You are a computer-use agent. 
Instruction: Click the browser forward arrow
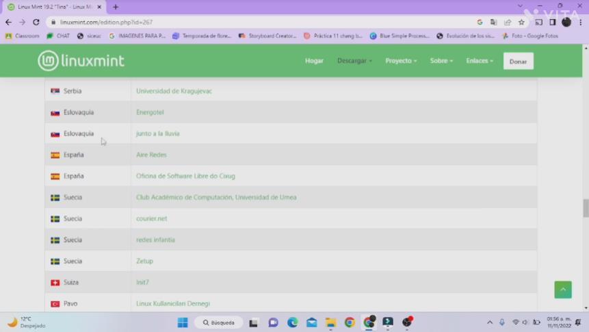point(22,23)
